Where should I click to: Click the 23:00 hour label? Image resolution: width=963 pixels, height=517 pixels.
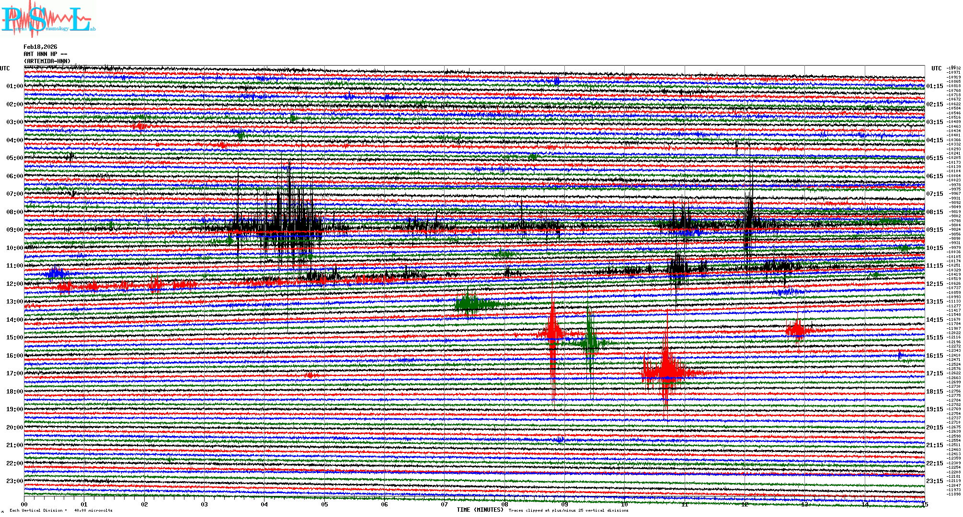pyautogui.click(x=14, y=481)
